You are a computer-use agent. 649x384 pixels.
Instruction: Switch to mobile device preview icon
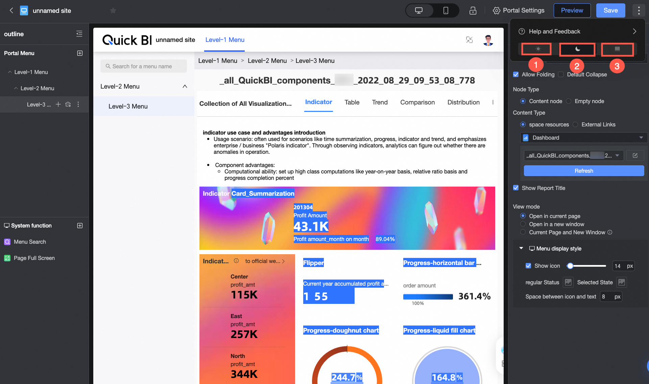[x=446, y=10]
